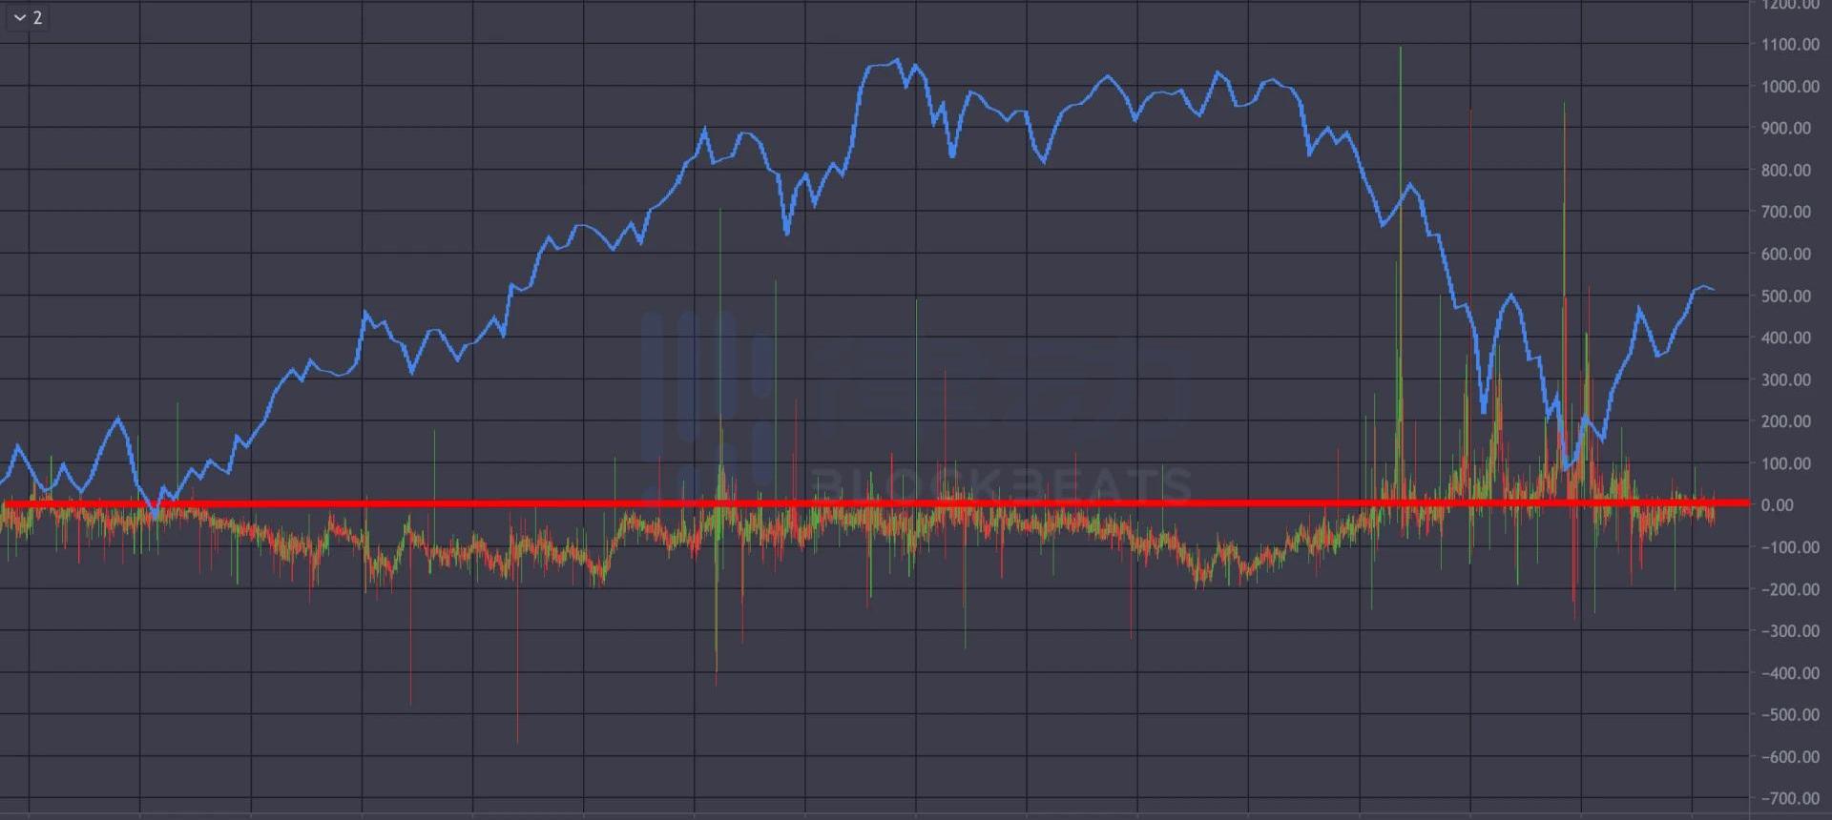Click the 700.00 price axis label

click(1786, 213)
